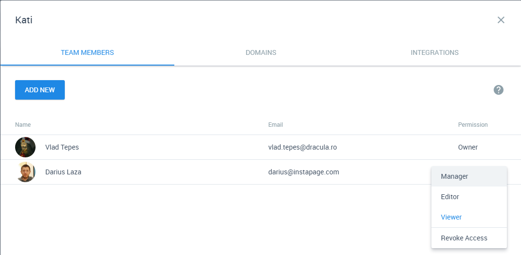Click email darius@instapage.com
This screenshot has width=521, height=255.
pyautogui.click(x=304, y=172)
